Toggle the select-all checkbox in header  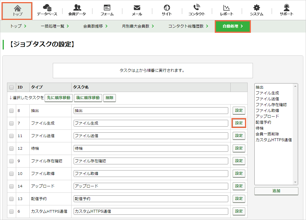tap(11, 87)
